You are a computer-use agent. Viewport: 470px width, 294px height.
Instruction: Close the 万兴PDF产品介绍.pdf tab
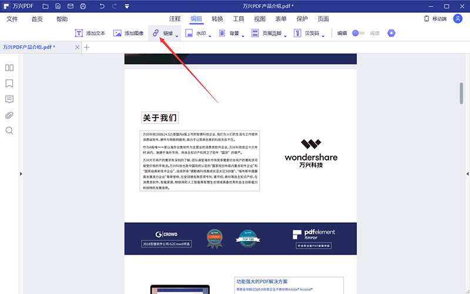click(78, 47)
